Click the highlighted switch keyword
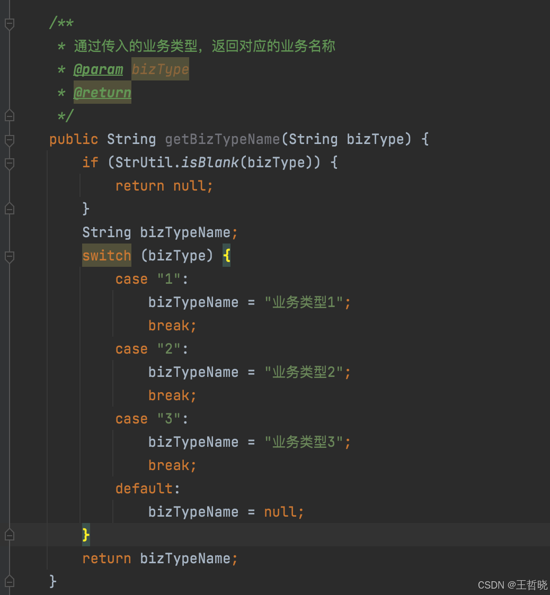 pos(107,255)
